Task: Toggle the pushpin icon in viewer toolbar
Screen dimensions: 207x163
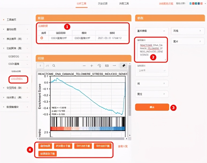Action: pos(124,66)
